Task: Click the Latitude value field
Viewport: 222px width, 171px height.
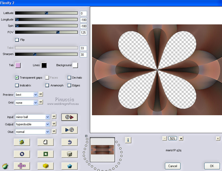Action: 83,13
